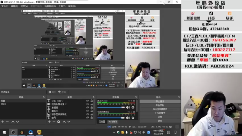Viewport: 242px width, 136px height.
Task: Switch the input method via the 中 tray indicator
Action: tap(144, 132)
